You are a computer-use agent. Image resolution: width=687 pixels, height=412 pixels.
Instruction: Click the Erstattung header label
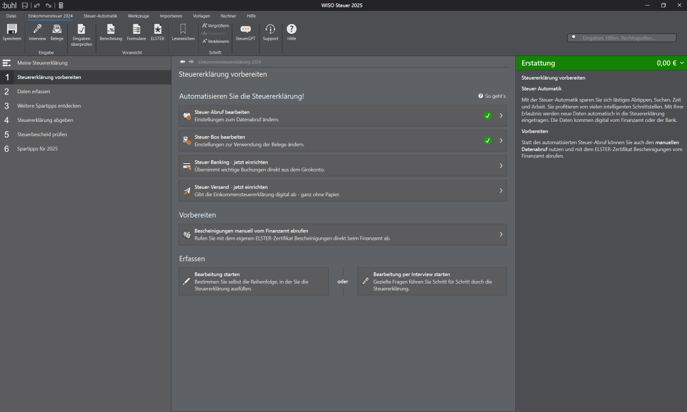point(538,63)
